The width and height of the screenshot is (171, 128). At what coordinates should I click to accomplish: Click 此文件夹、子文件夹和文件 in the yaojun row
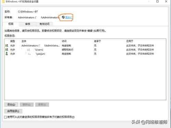140,54
